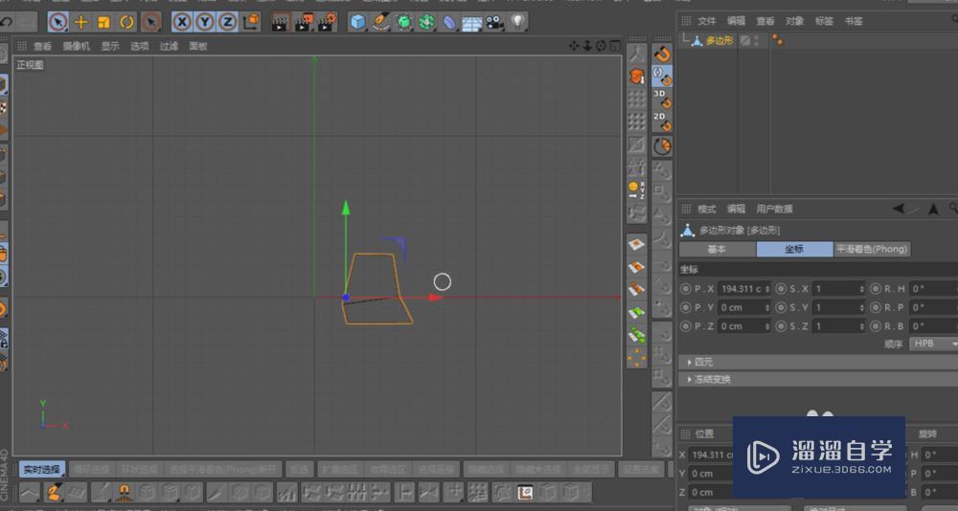Switch to the 坐标 tab
This screenshot has width=958, height=511.
point(794,249)
